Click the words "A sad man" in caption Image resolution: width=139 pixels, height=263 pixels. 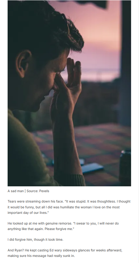(x=16, y=191)
